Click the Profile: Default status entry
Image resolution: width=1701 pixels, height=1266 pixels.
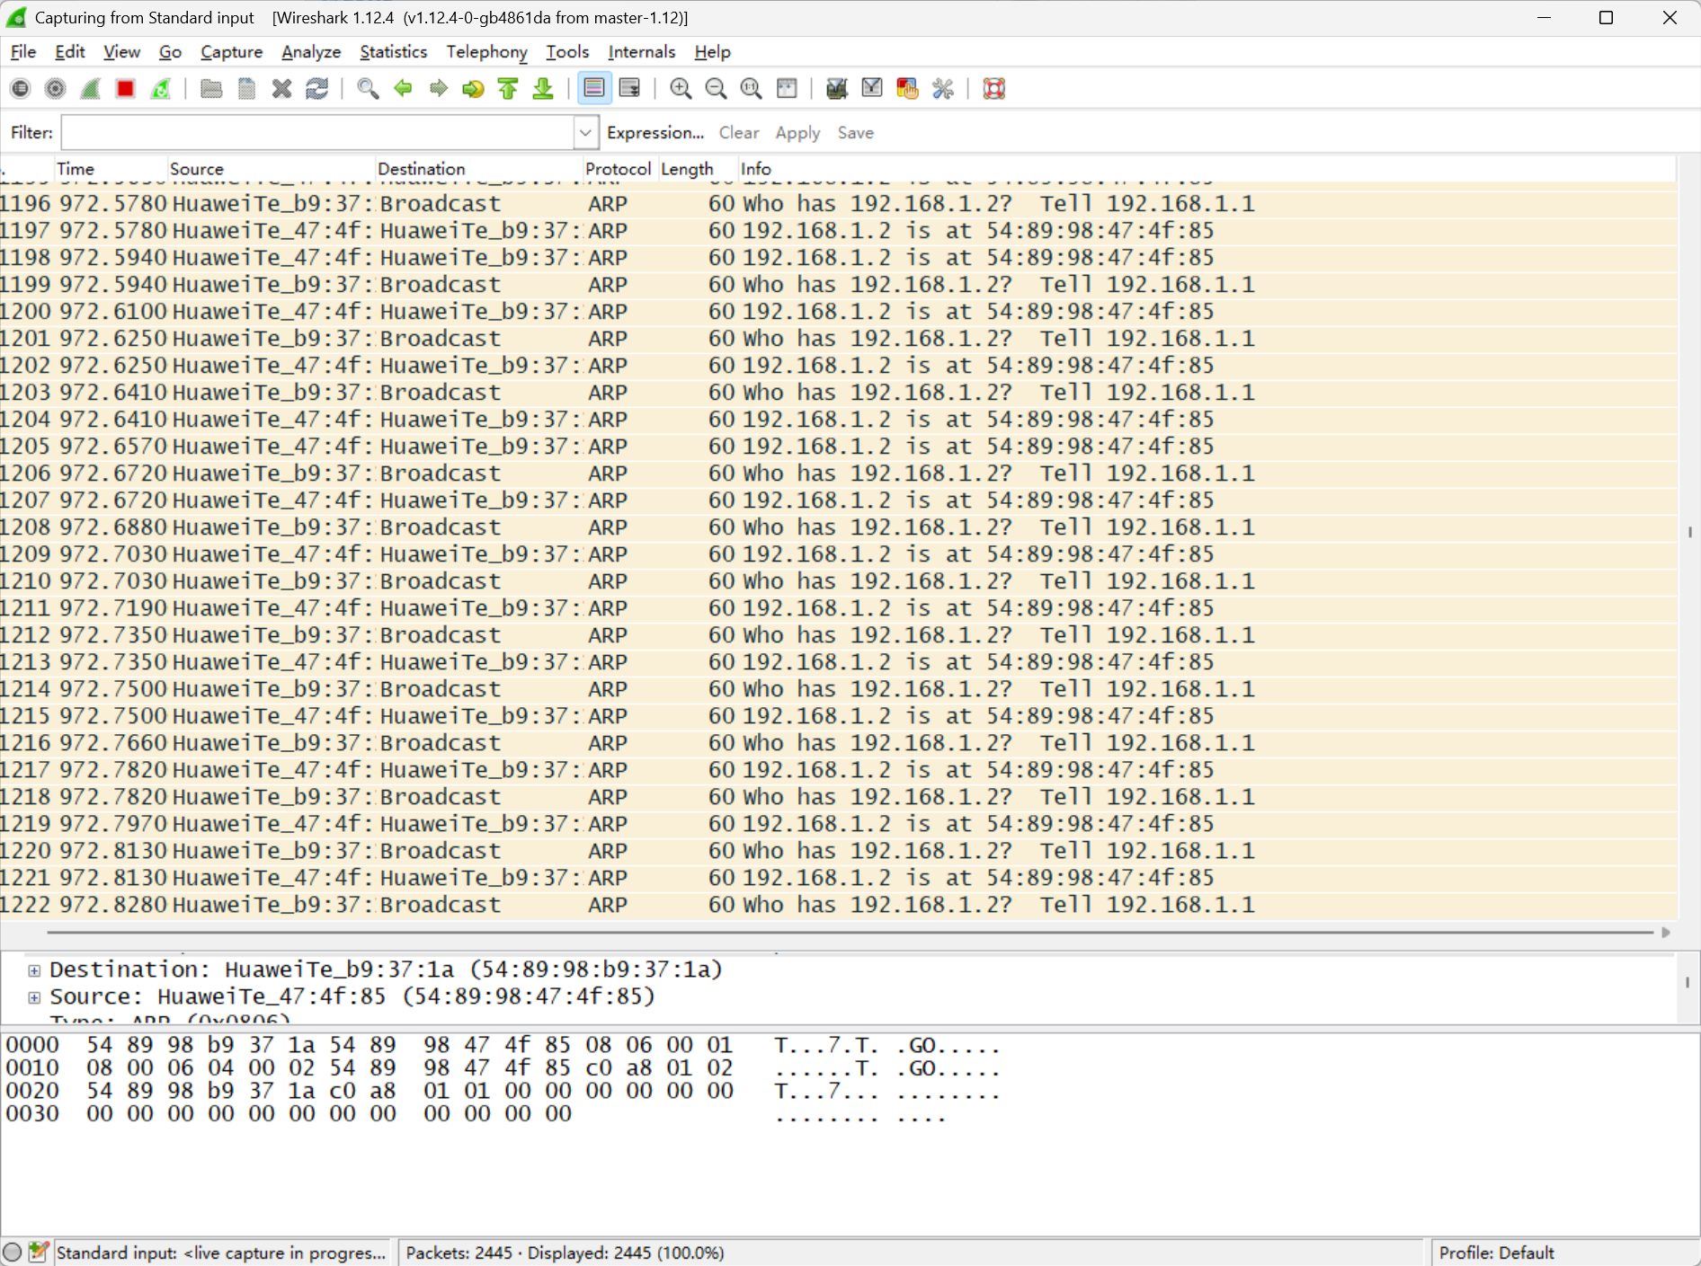point(1496,1253)
